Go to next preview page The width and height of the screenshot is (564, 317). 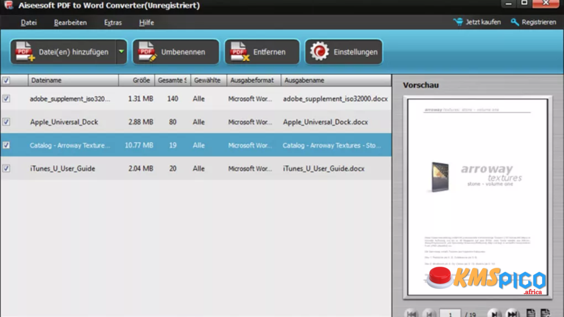tap(495, 314)
